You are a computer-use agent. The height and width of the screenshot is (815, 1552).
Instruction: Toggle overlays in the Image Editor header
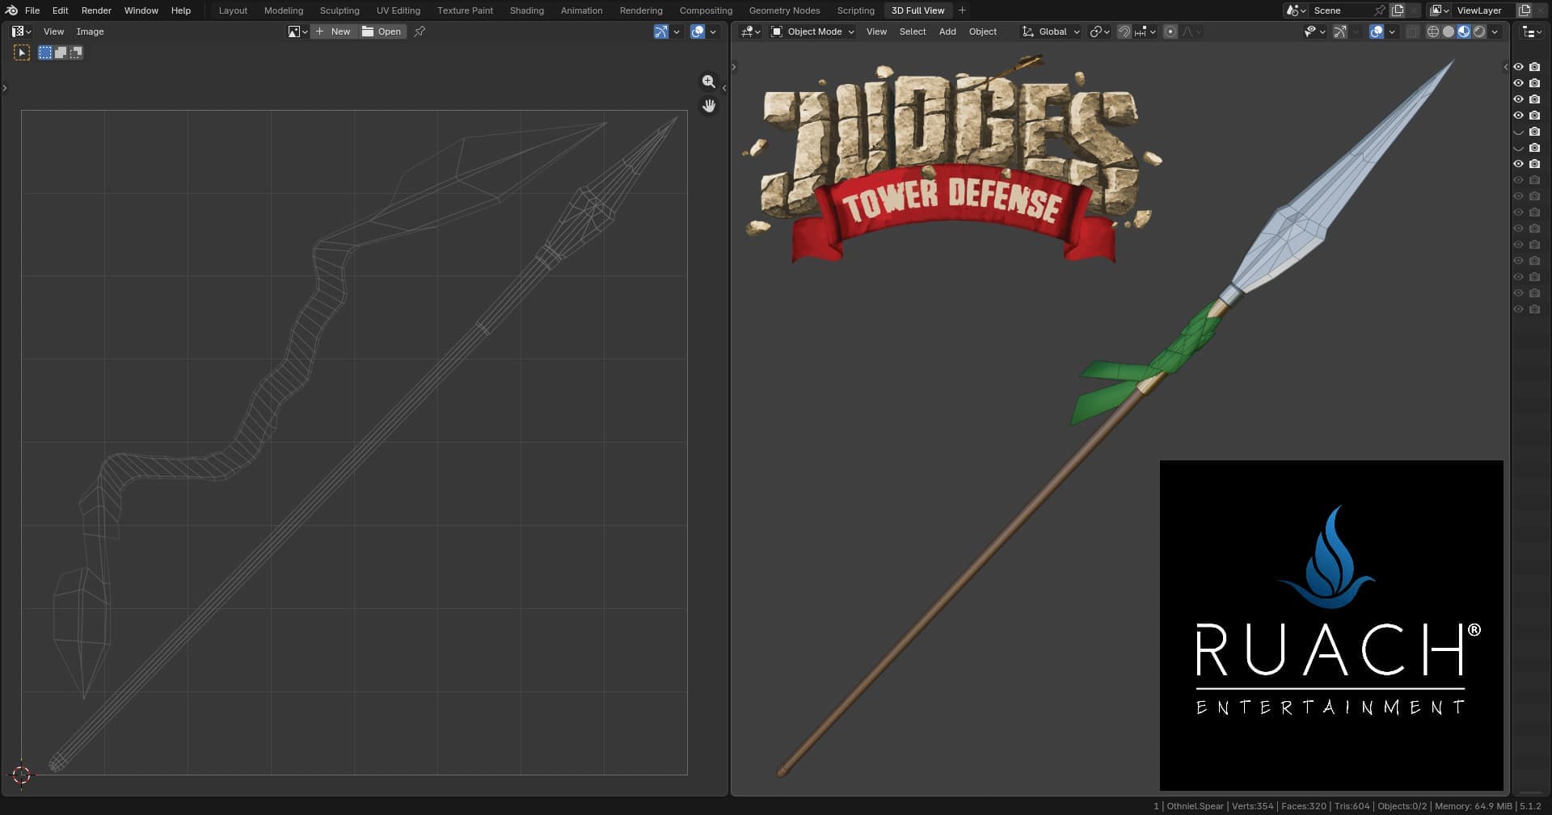point(698,32)
